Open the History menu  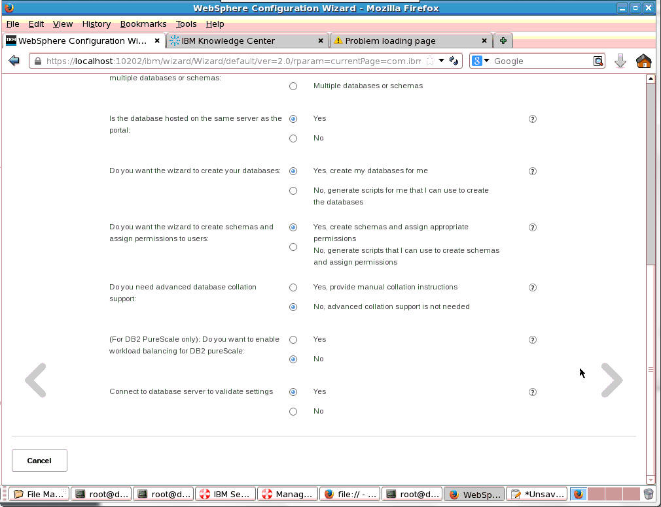point(96,24)
